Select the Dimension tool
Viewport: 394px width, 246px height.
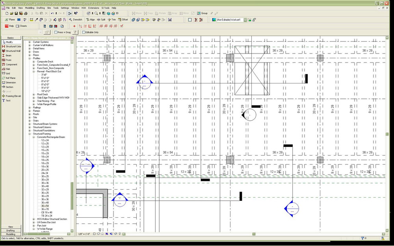point(10,83)
